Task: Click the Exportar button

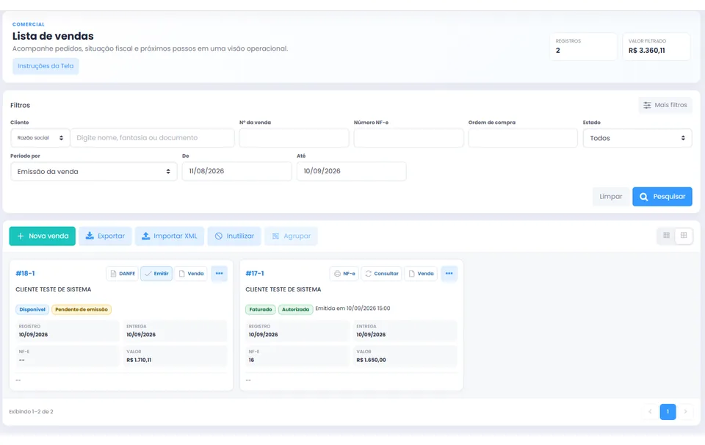Action: click(x=105, y=236)
